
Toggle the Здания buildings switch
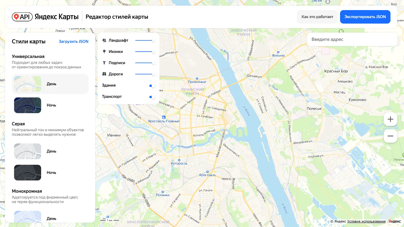151,86
